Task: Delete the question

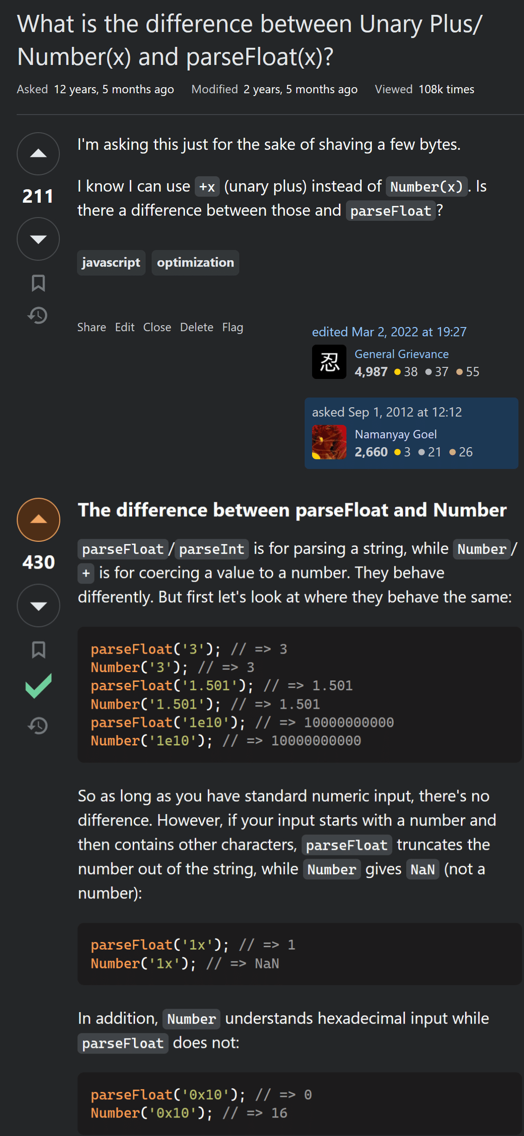Action: tap(197, 327)
